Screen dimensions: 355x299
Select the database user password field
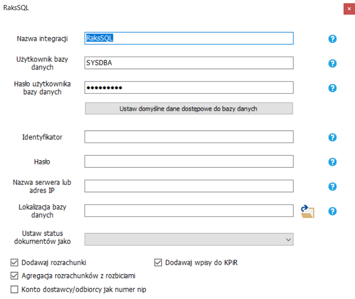point(189,87)
